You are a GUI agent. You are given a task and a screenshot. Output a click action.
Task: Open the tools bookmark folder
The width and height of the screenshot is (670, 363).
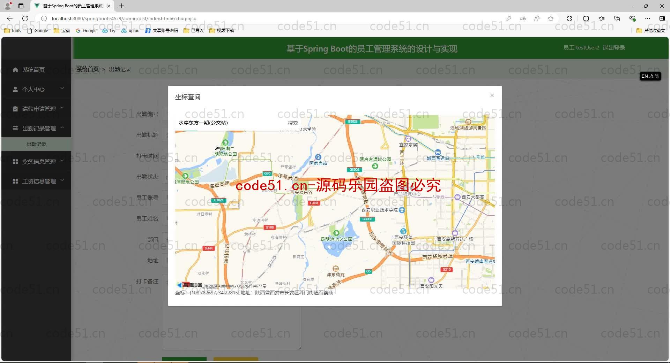13,31
